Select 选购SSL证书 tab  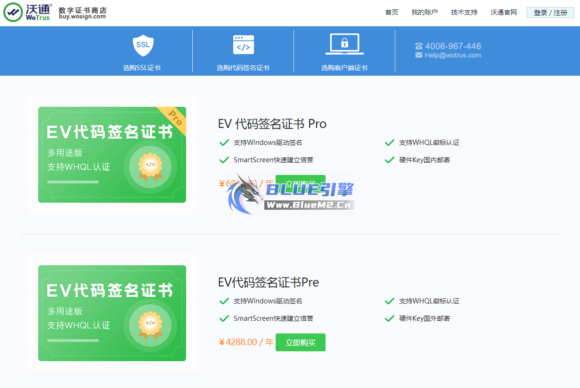click(142, 68)
